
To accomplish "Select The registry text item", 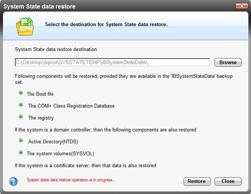I will pyautogui.click(x=41, y=118).
